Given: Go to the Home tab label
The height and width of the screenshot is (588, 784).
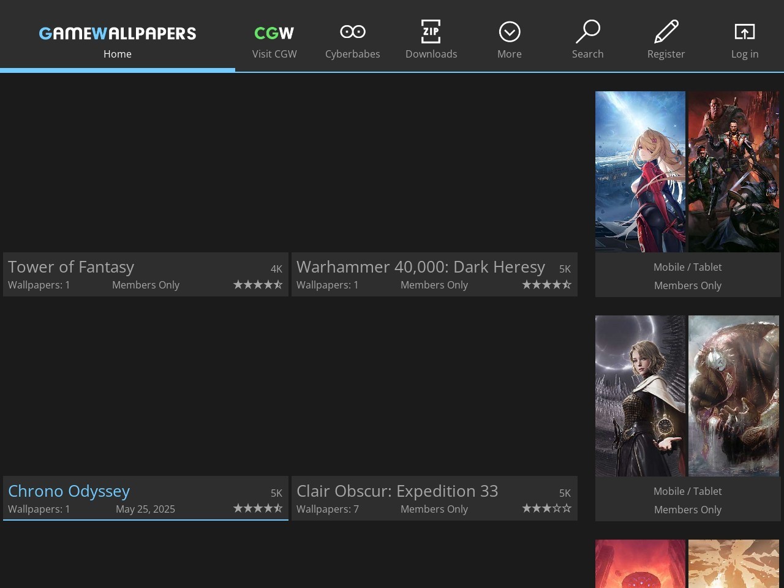Looking at the screenshot, I should (118, 54).
